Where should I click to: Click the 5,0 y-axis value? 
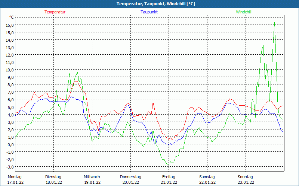pyautogui.click(x=11, y=107)
